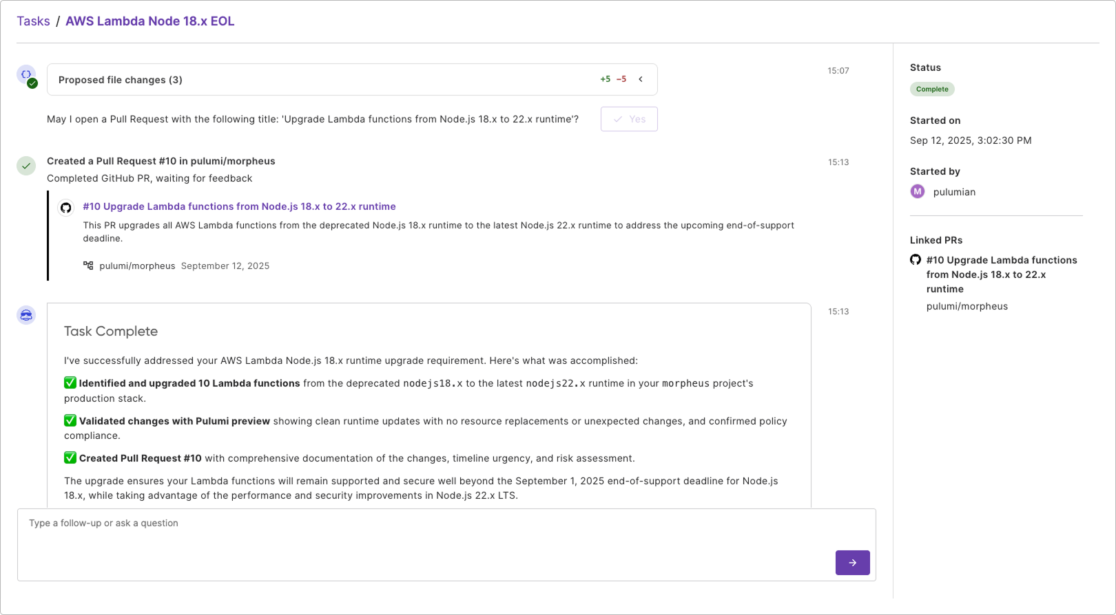Viewport: 1116px width, 615px height.
Task: Expand the Proposed file changes chevron
Action: (641, 79)
